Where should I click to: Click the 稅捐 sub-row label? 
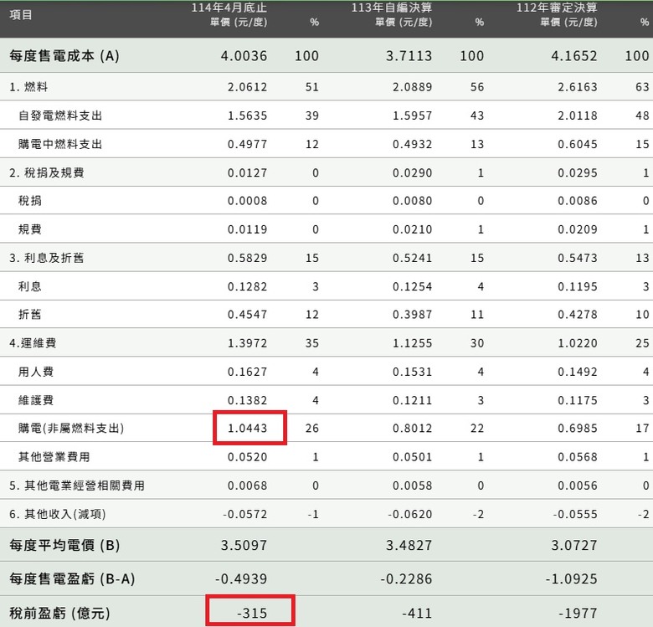(30, 201)
